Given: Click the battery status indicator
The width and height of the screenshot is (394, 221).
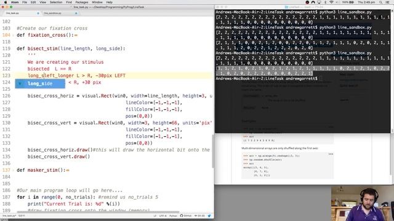Looking at the screenshot, I should (348, 2).
